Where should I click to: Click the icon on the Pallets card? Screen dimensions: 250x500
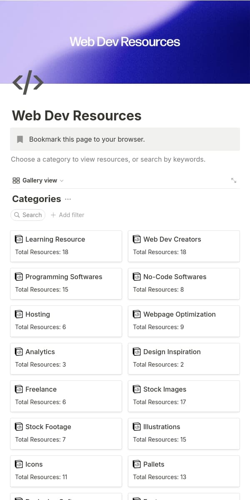tap(137, 464)
